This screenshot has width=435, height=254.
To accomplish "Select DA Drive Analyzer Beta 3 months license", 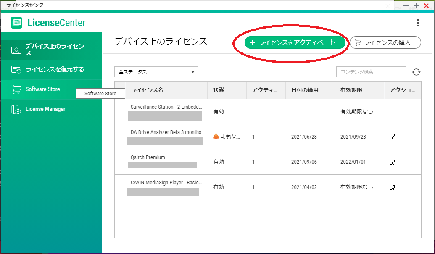I will pos(166,132).
